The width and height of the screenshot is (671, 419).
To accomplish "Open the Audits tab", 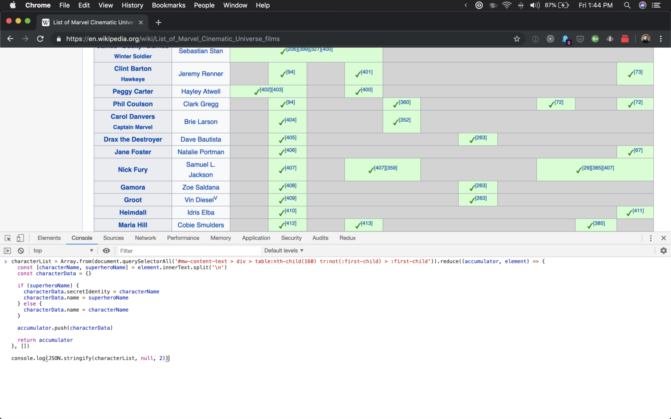I will tap(320, 238).
